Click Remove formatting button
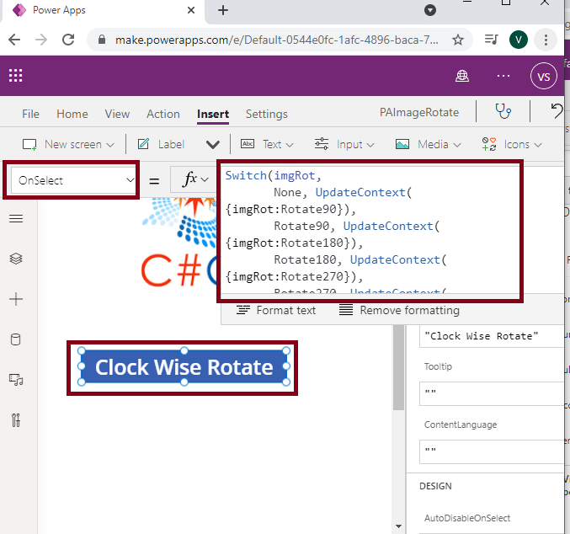The height and width of the screenshot is (534, 570). click(x=399, y=310)
